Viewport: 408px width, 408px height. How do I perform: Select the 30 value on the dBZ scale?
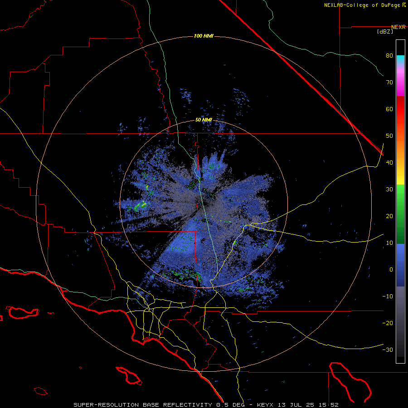pos(389,189)
